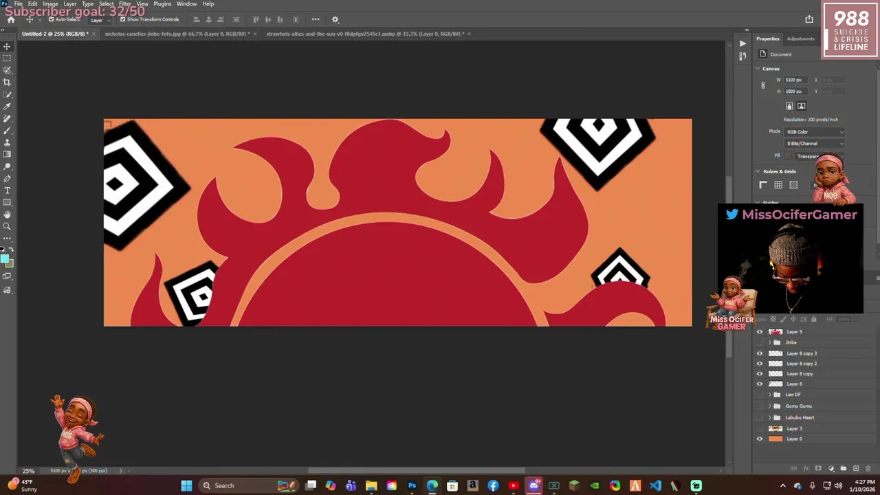Screen dimensions: 880x495
Task: Click the lock all icon in Layers
Action: click(x=814, y=319)
